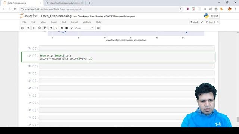Click the localhost address bar

pos(100,9)
